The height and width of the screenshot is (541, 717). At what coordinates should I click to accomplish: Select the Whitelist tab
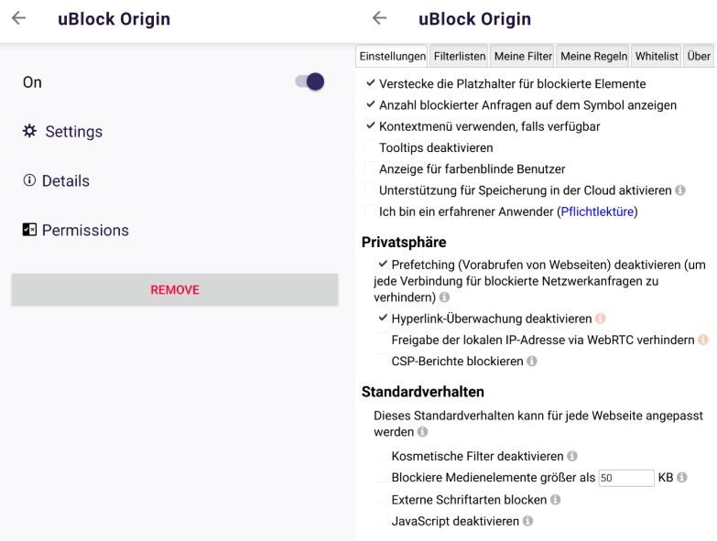click(657, 56)
